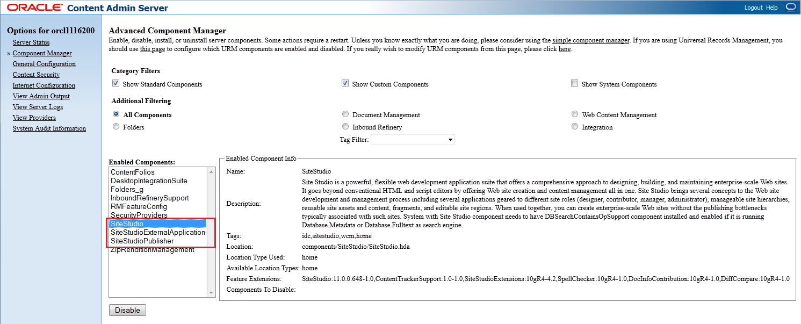801x324 pixels.
Task: Open General Configuration settings
Action: coord(44,63)
